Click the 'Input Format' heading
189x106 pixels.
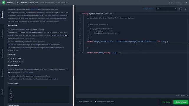click(x=12, y=25)
